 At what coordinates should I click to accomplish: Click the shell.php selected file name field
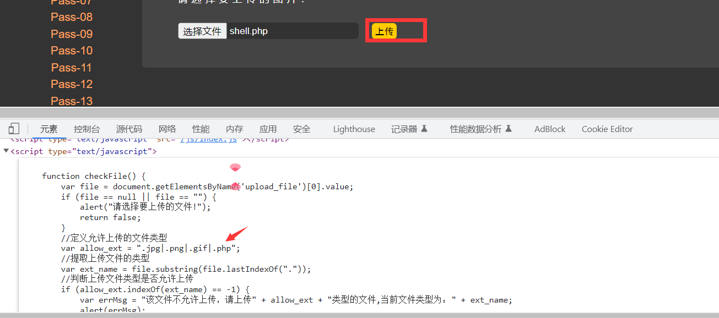(x=292, y=31)
